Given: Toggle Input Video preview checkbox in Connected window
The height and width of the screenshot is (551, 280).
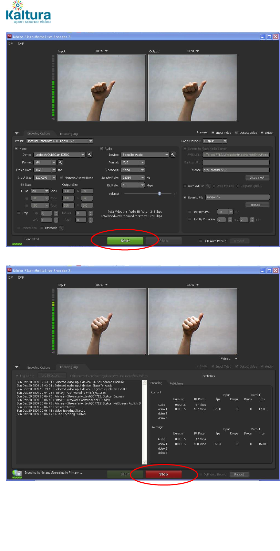Looking at the screenshot, I should [x=213, y=133].
